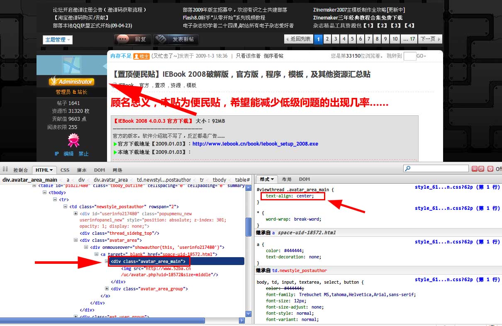
Task: Select the text-align: center CSS property
Action: (x=290, y=196)
